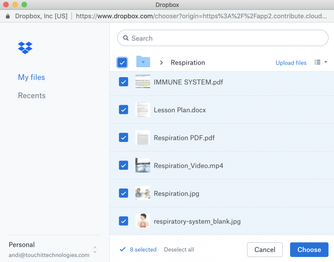
Task: Select the Respiration.jpg file name
Action: tap(176, 194)
